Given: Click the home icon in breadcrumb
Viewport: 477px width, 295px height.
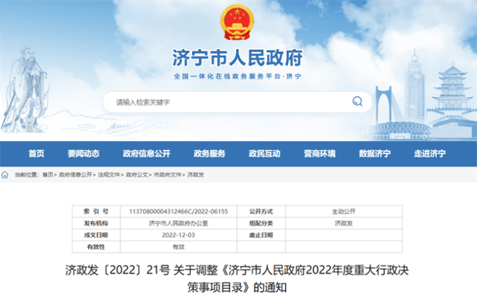Looking at the screenshot, I should coord(5,175).
